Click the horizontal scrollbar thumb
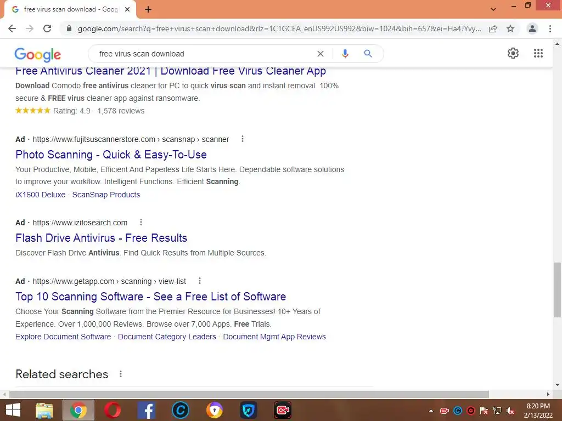The image size is (562, 421). coord(249,395)
